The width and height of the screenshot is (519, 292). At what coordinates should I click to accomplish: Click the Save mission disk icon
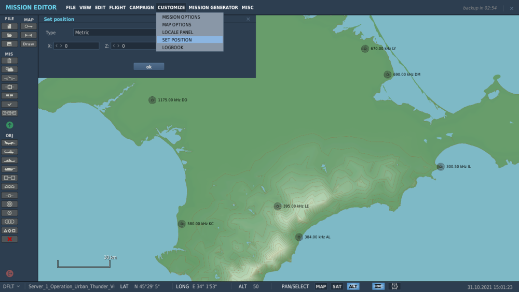point(9,44)
